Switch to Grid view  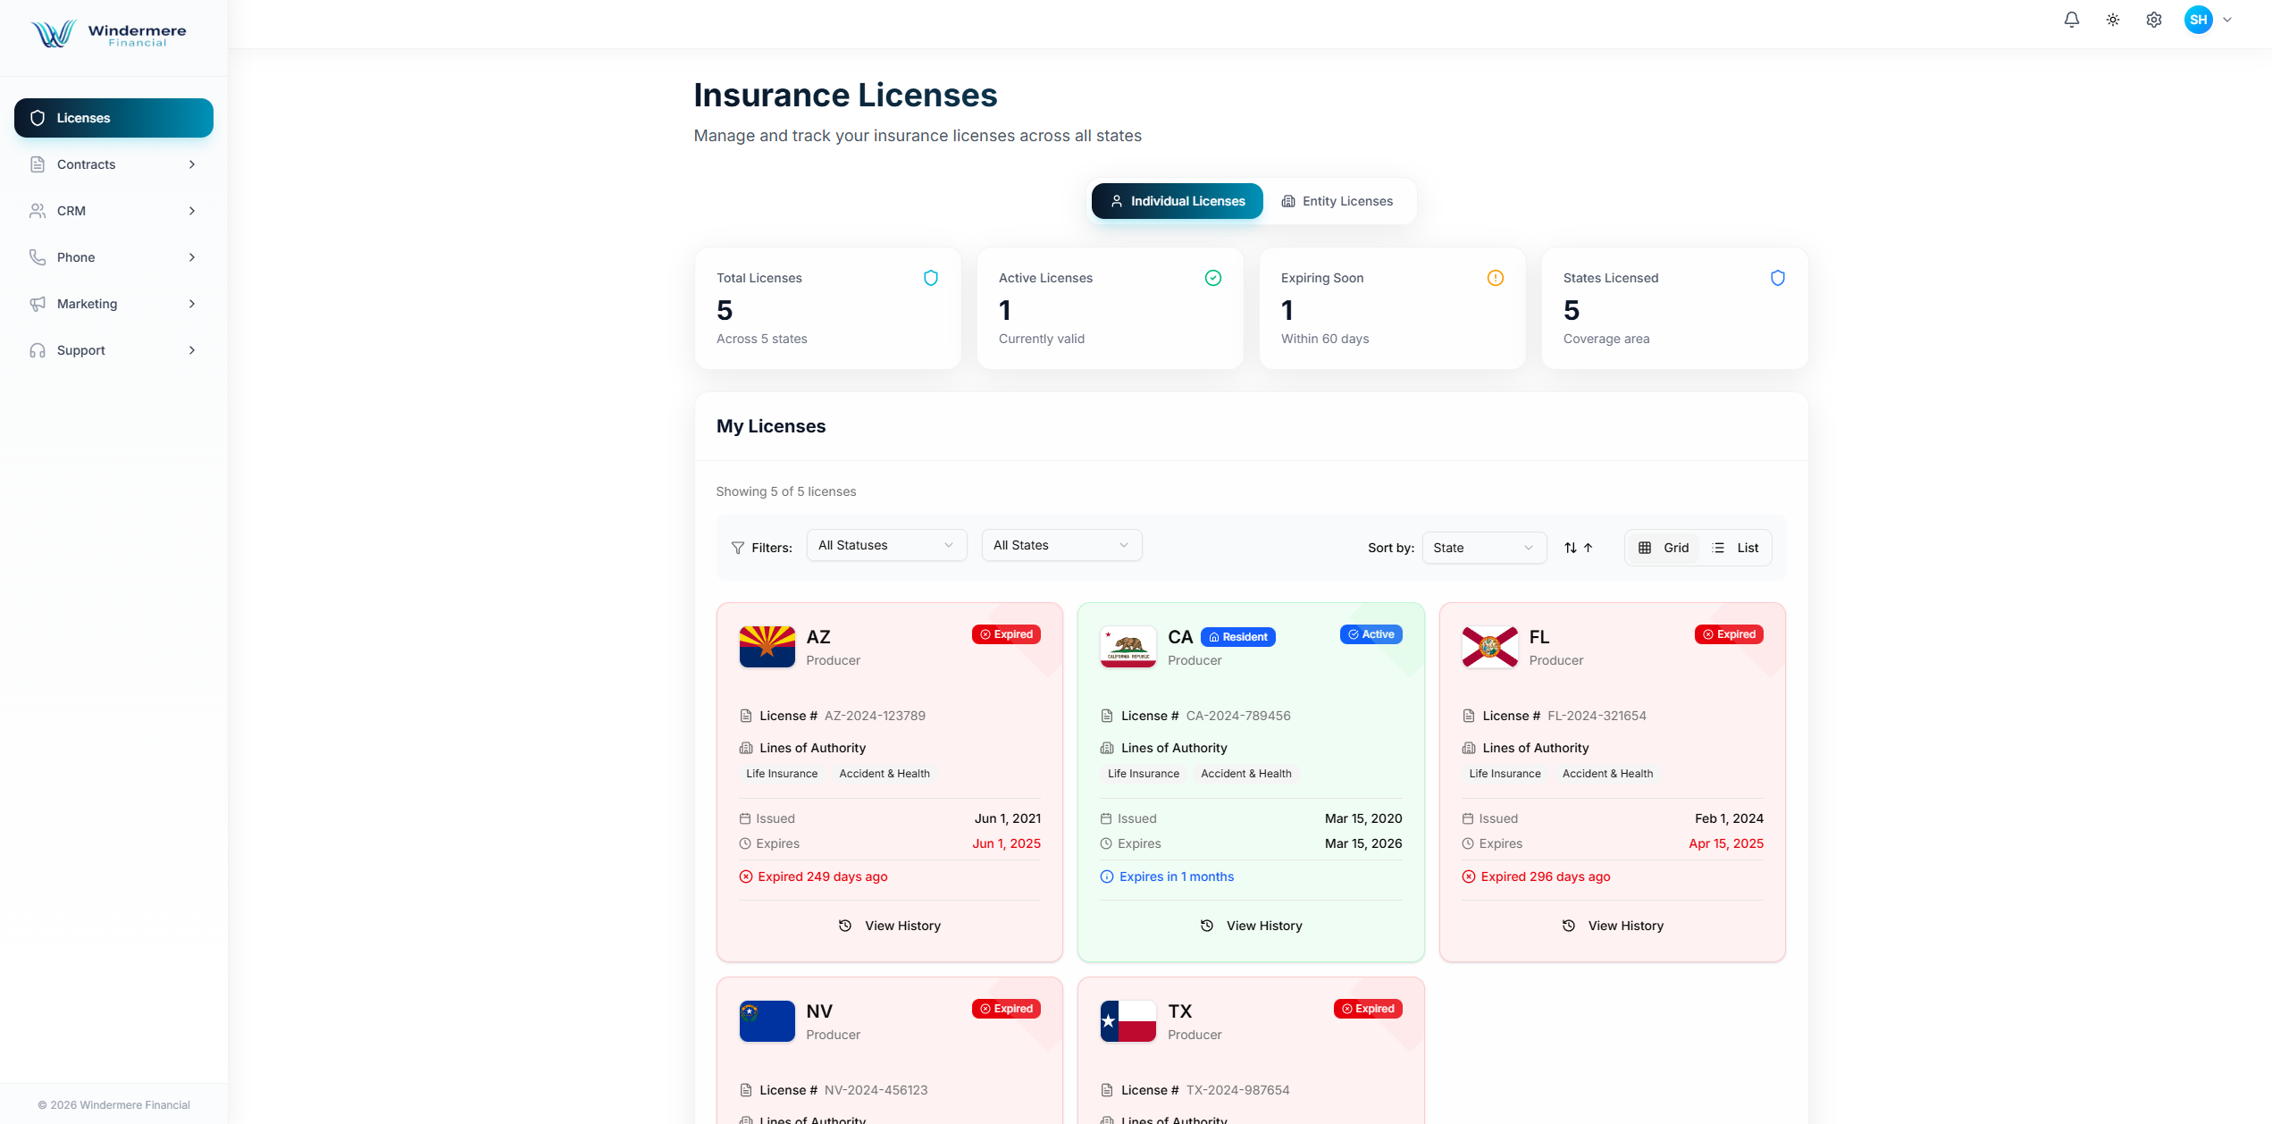click(x=1663, y=547)
